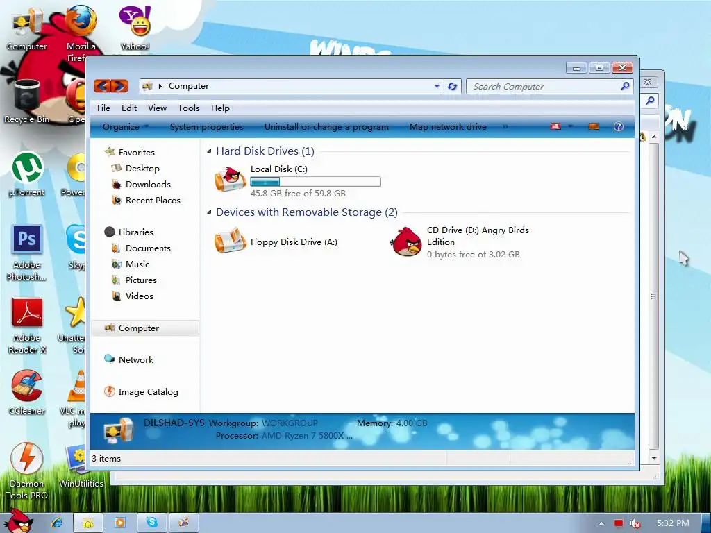Image resolution: width=711 pixels, height=533 pixels.
Task: Launch Yahoo! Messenger desktop icon
Action: tap(135, 28)
